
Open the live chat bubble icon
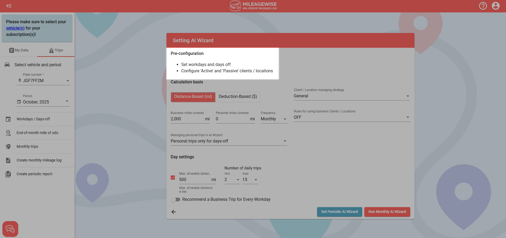click(10, 229)
